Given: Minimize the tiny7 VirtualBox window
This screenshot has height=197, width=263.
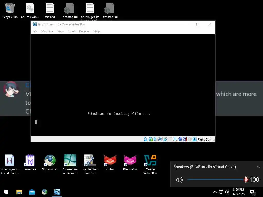Looking at the screenshot, I should (186, 24).
